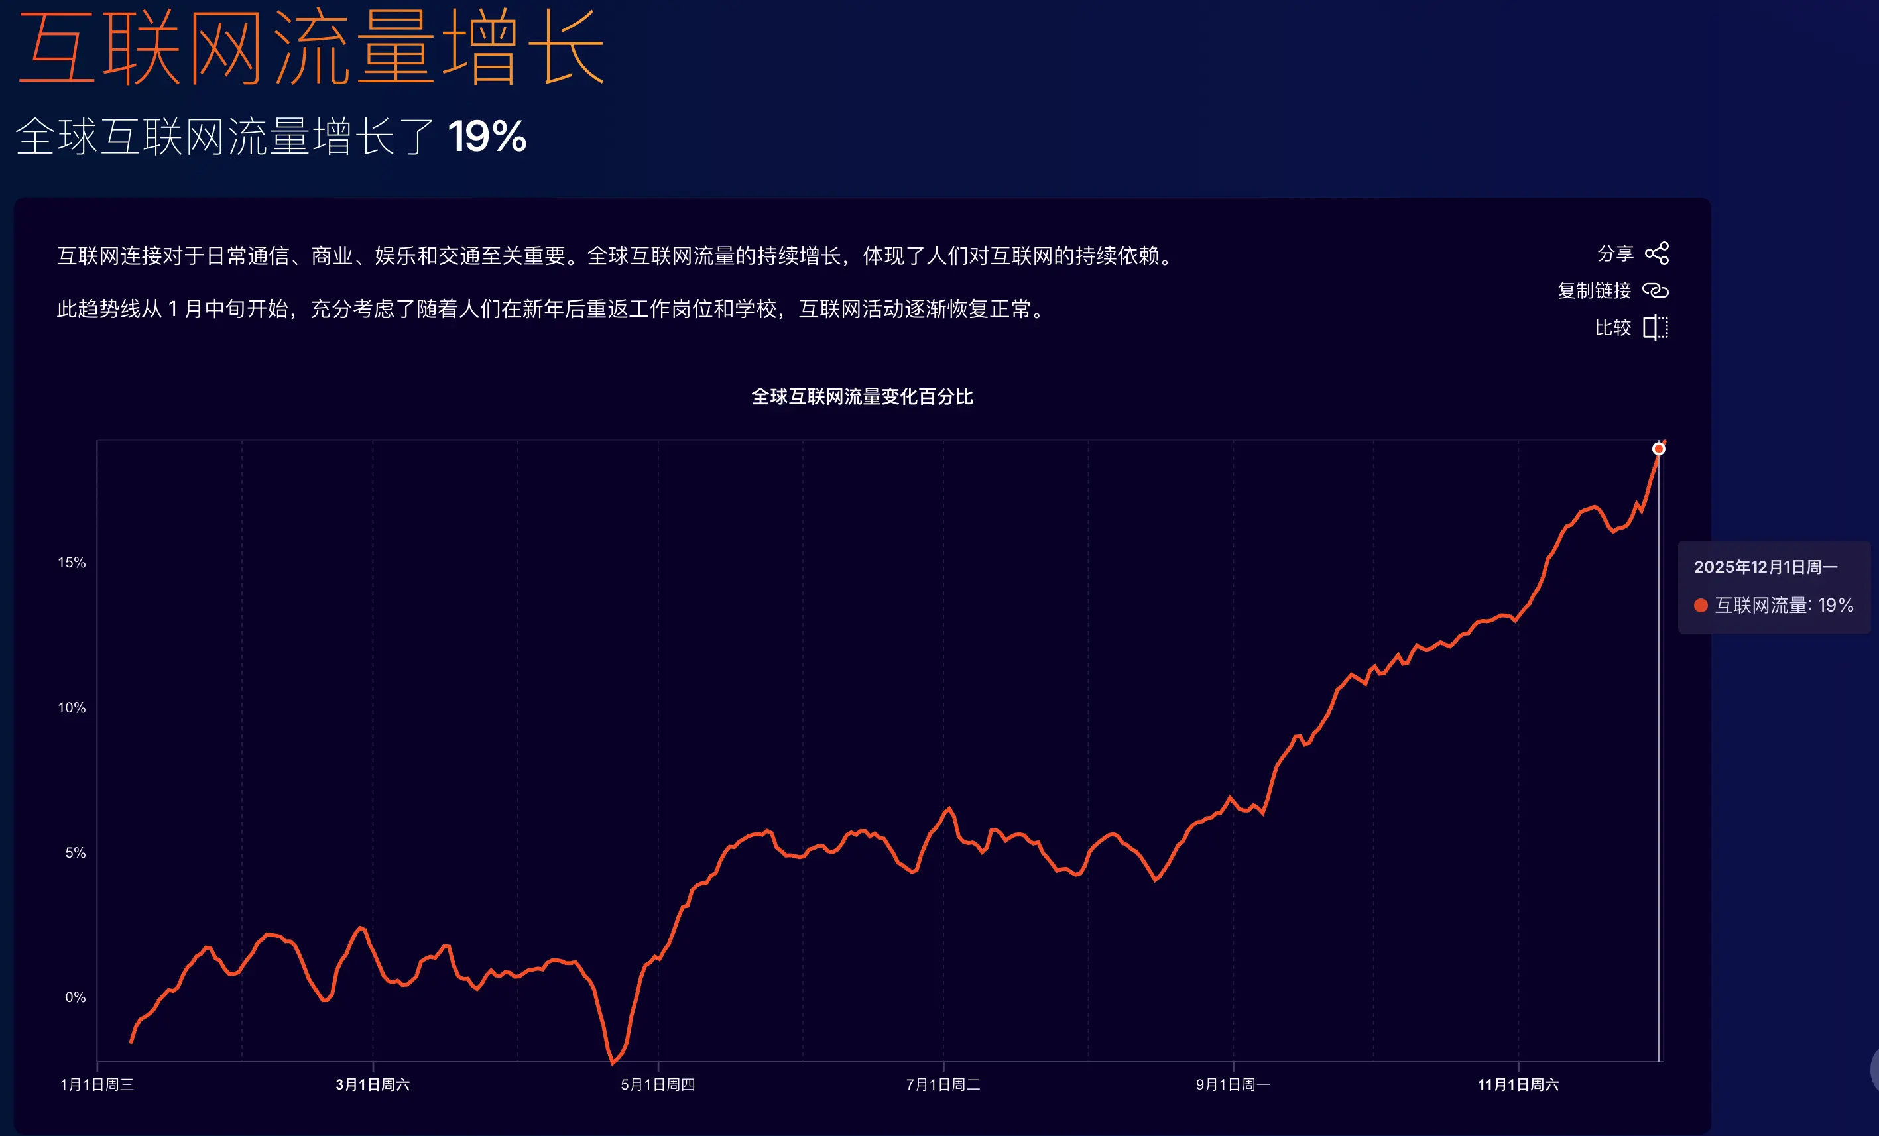
Task: Click the white circle data point marker
Action: (1658, 449)
